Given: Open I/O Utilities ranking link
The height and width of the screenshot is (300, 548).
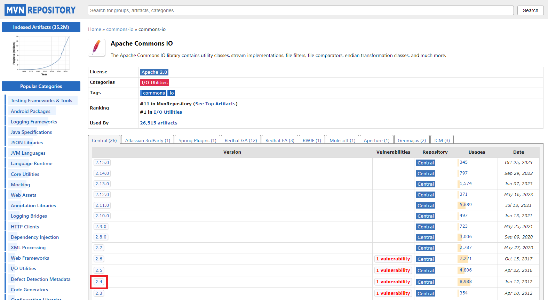Looking at the screenshot, I should click(x=168, y=112).
